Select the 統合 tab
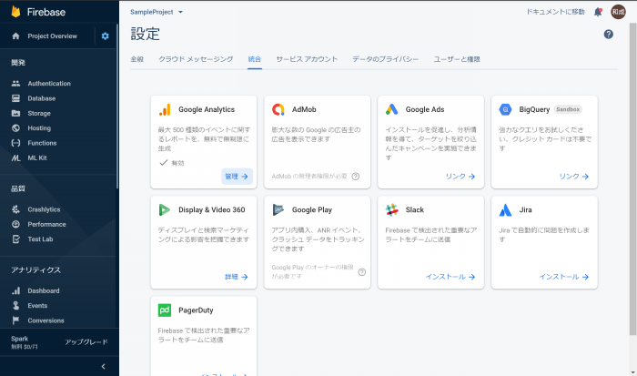The image size is (637, 376). click(255, 59)
